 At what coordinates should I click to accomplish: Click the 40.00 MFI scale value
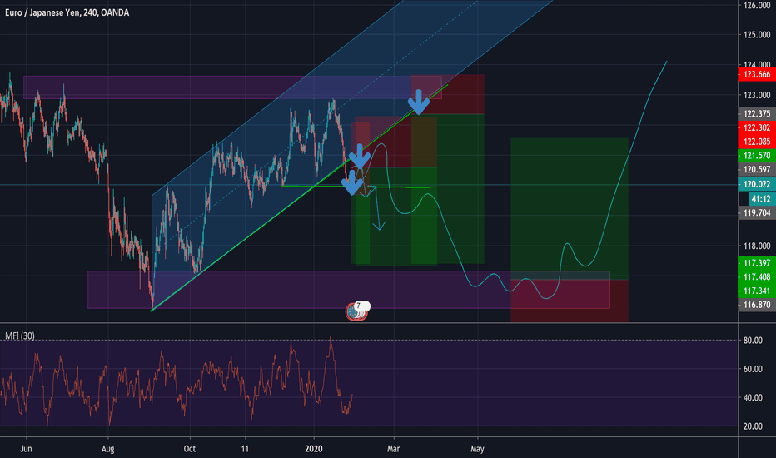pyautogui.click(x=753, y=397)
